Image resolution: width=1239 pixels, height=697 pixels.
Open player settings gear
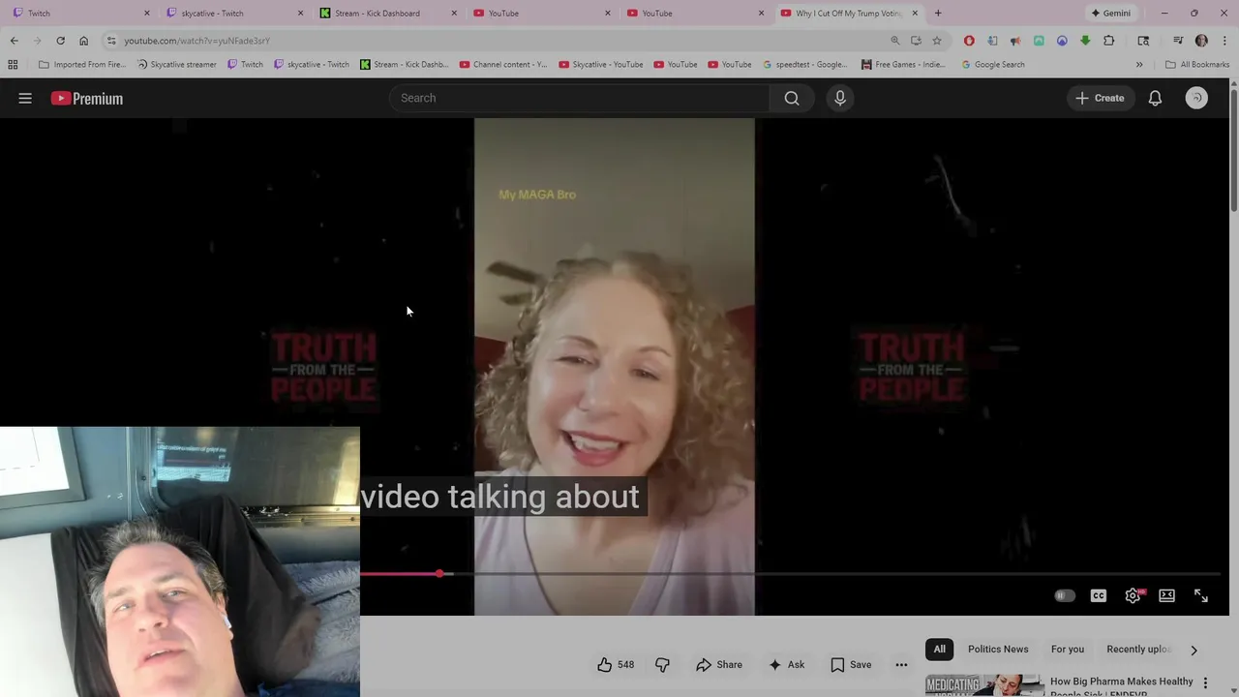pyautogui.click(x=1133, y=595)
